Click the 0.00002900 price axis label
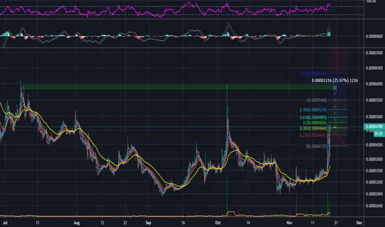 [374, 194]
